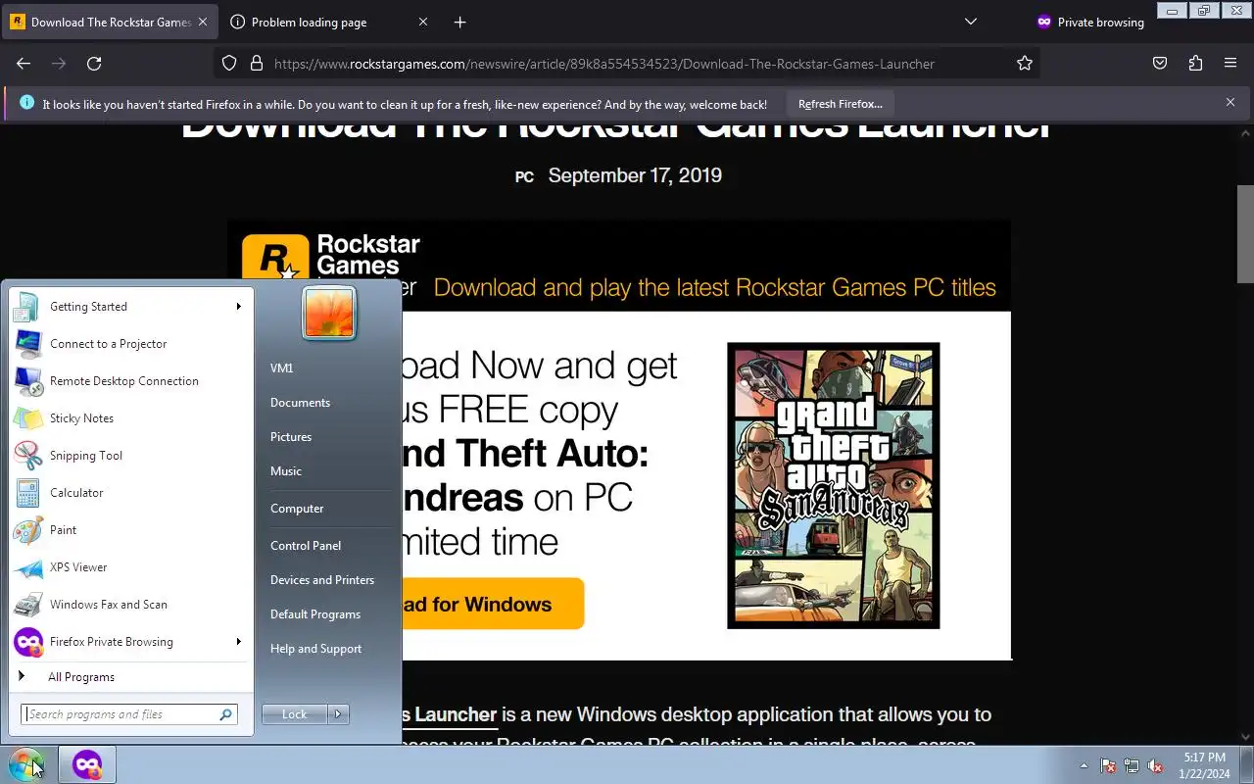This screenshot has height=784, width=1254.
Task: Click the Windows Start orb
Action: click(x=26, y=764)
